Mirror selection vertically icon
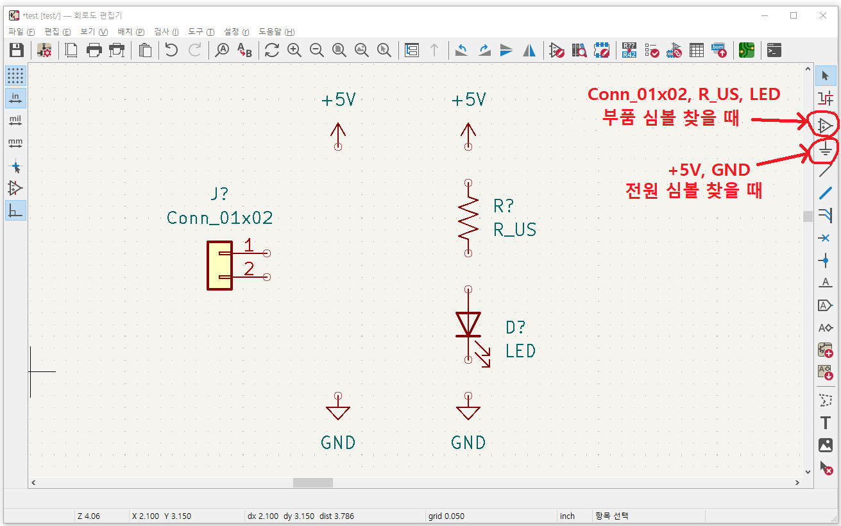841x526 pixels. pyautogui.click(x=507, y=50)
